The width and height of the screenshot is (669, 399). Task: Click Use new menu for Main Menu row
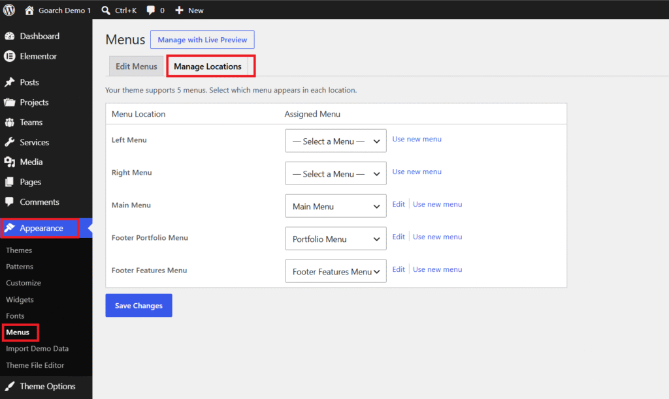(437, 204)
